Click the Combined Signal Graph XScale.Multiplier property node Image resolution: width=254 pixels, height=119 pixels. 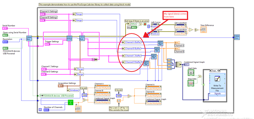pyautogui.click(x=102, y=102)
